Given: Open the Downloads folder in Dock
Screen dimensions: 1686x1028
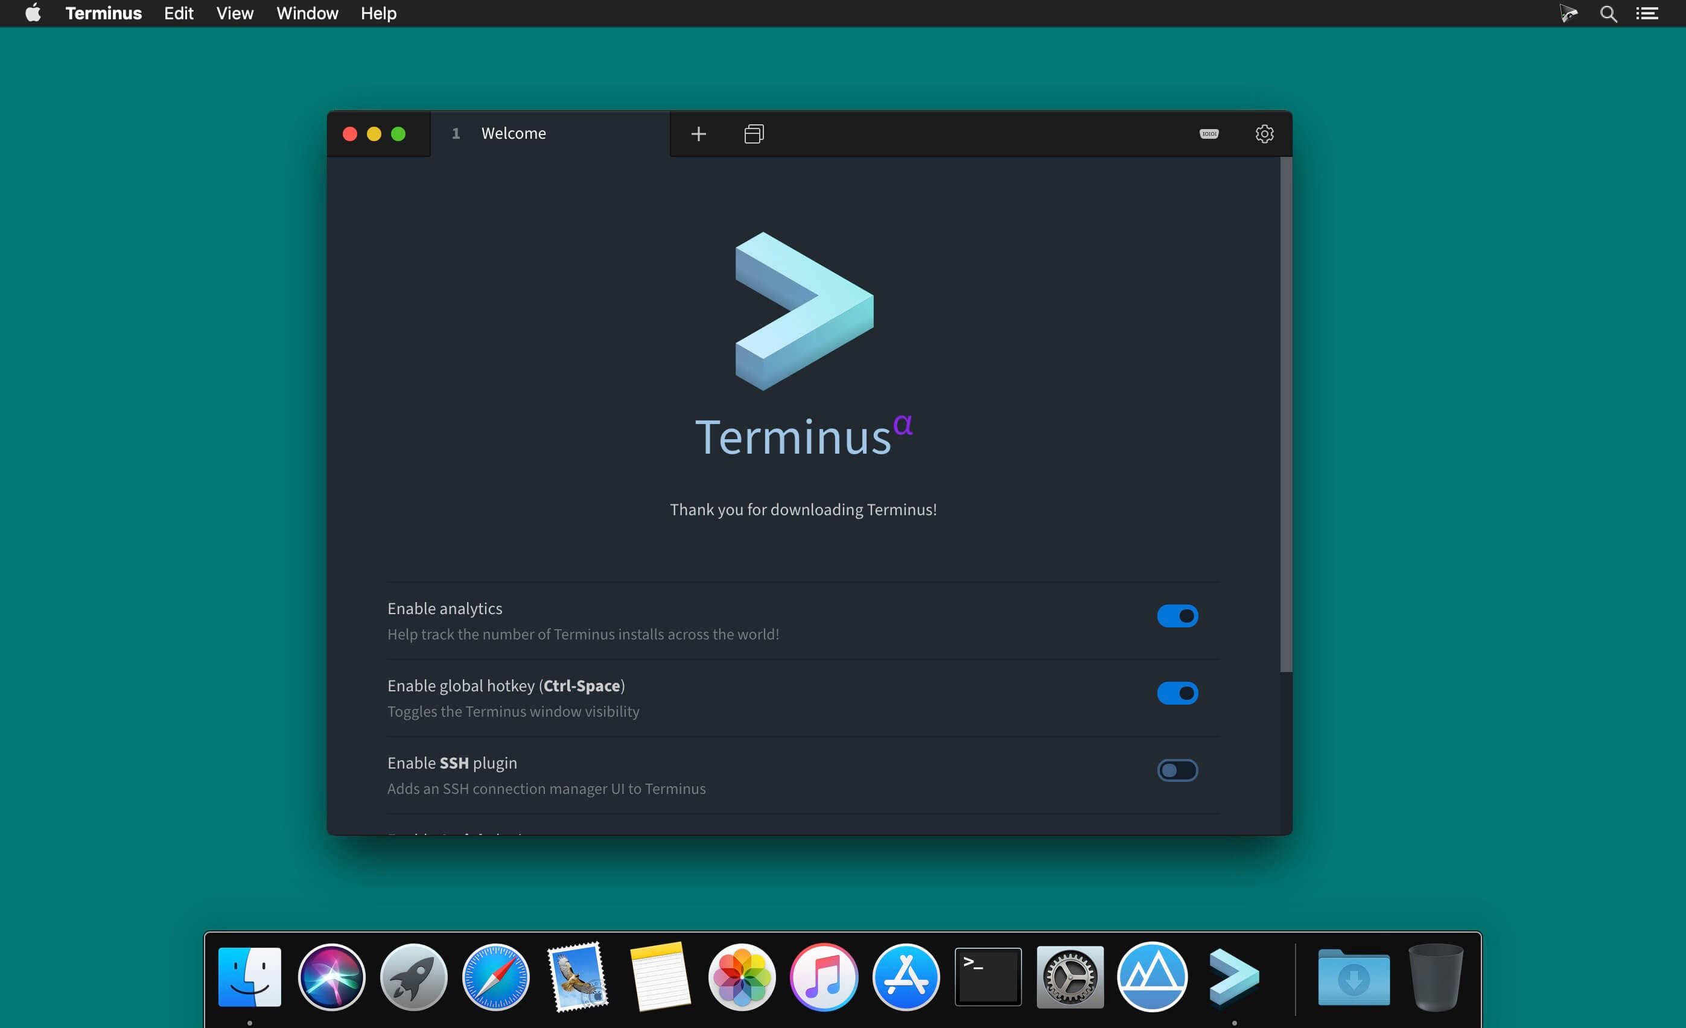Looking at the screenshot, I should 1353,977.
